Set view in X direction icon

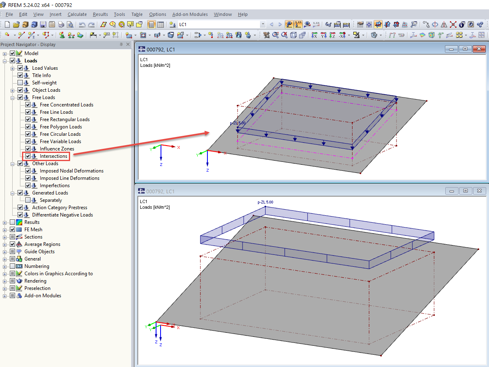coord(314,35)
